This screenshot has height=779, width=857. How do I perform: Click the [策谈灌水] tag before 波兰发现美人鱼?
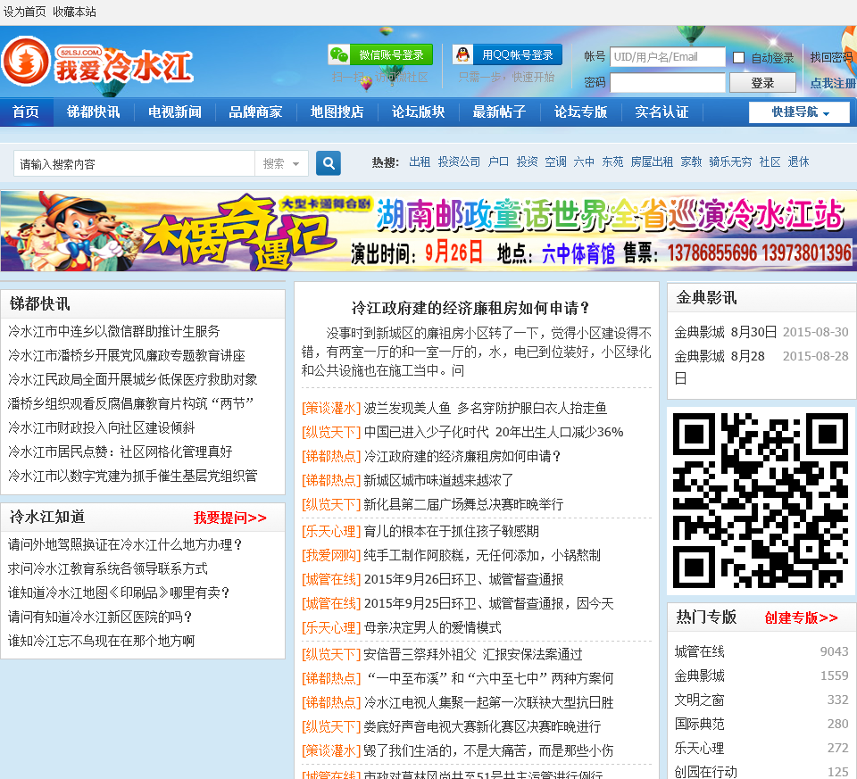331,408
